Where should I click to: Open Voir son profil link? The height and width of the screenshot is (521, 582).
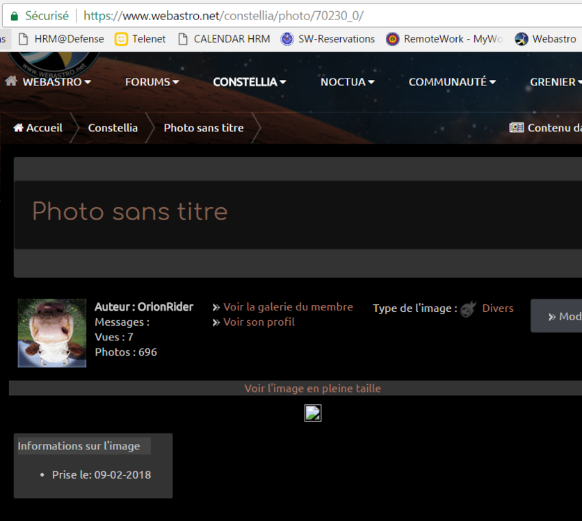[259, 322]
